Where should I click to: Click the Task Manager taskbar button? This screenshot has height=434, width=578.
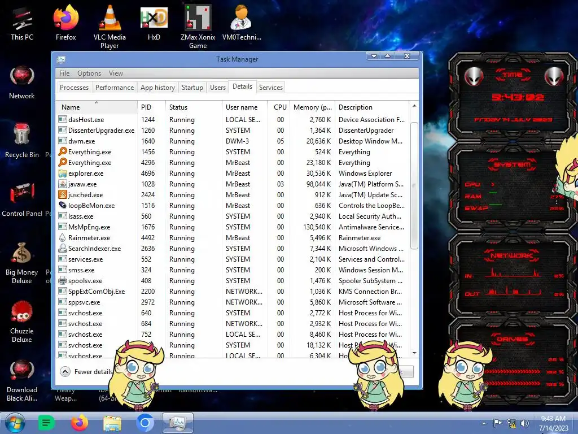178,423
